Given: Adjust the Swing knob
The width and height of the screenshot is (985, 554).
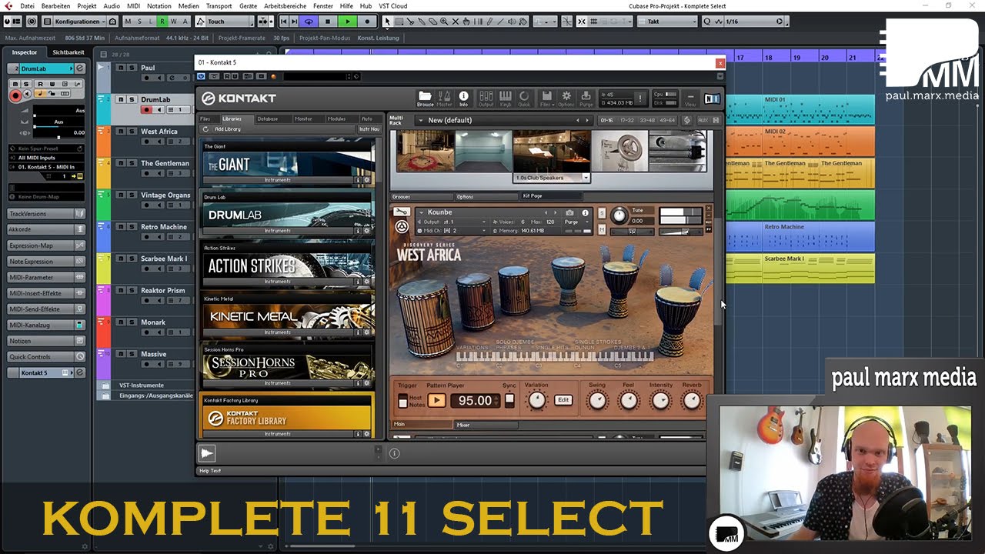Looking at the screenshot, I should [596, 400].
